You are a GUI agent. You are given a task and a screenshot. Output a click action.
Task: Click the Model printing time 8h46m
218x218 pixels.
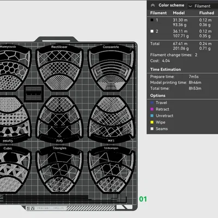click(x=195, y=82)
